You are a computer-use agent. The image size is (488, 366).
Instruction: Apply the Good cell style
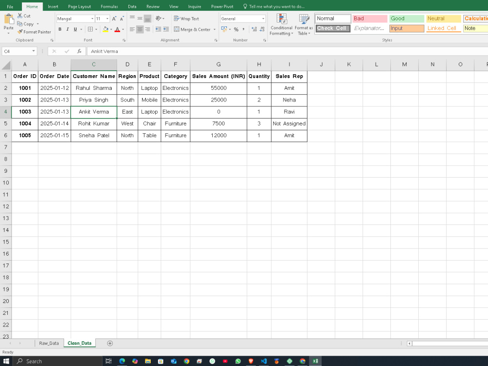(407, 19)
